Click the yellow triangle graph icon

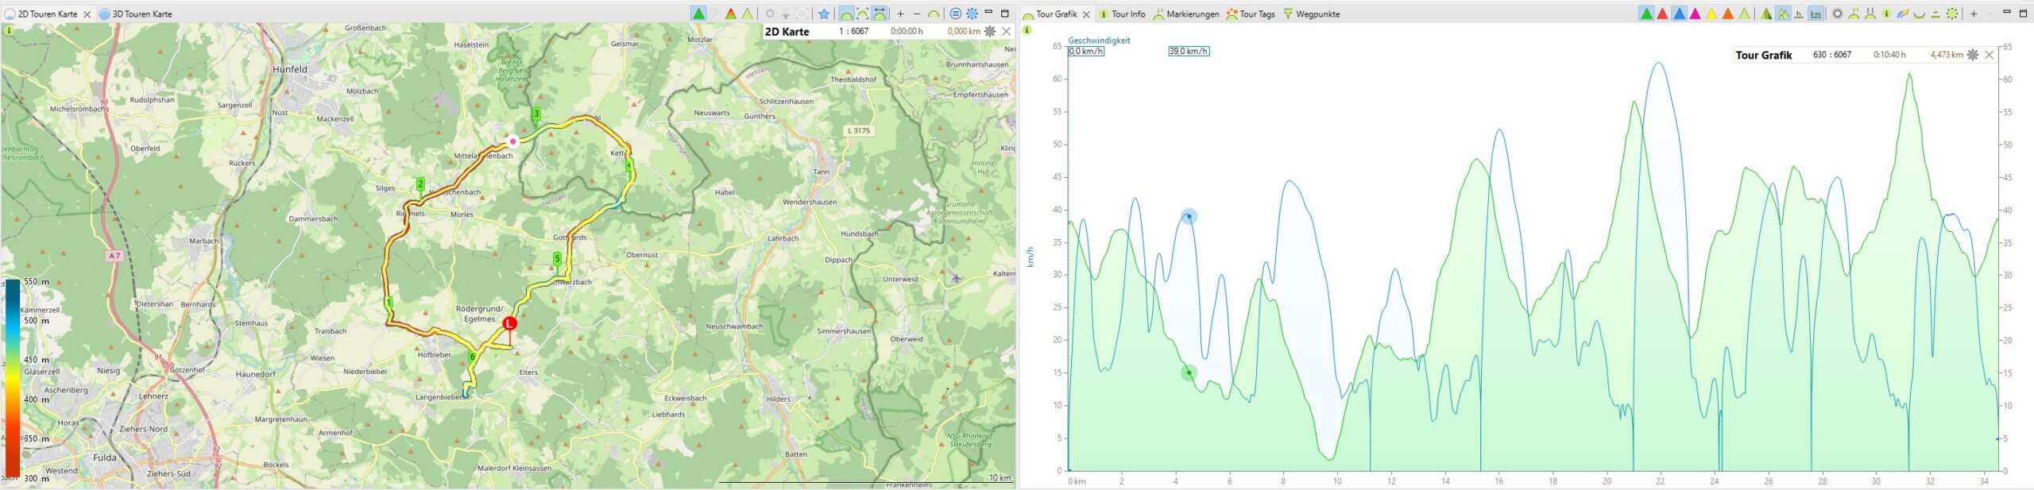1711,14
